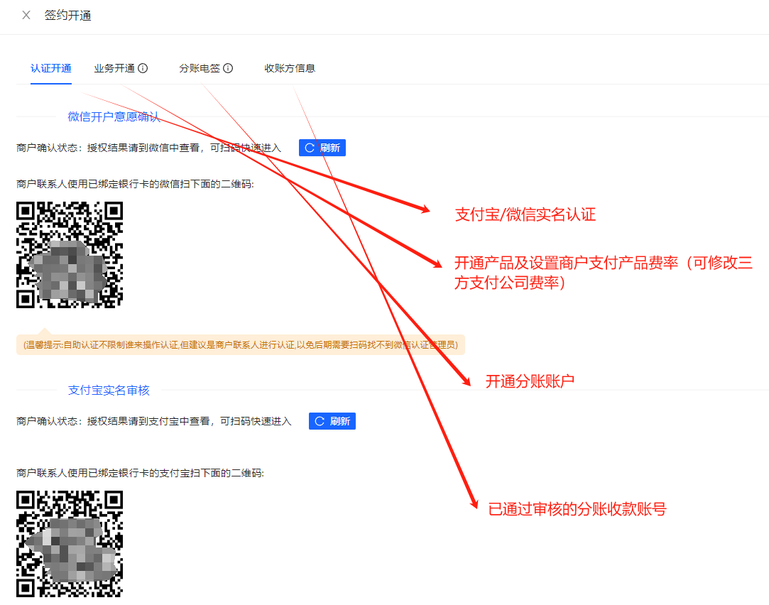
Task: Switch to the 认证开通 tab
Action: tap(50, 69)
